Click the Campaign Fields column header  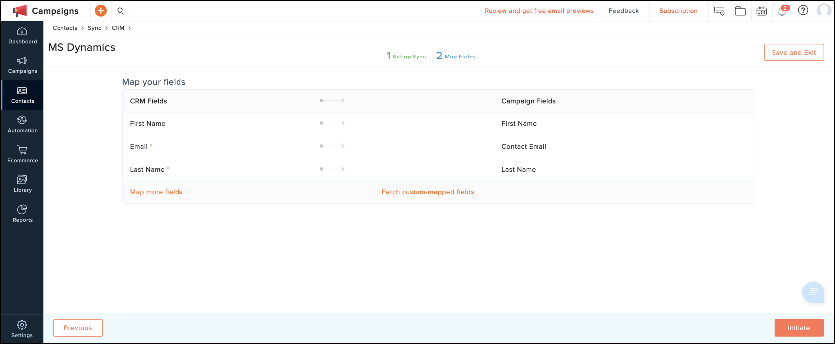pos(528,101)
